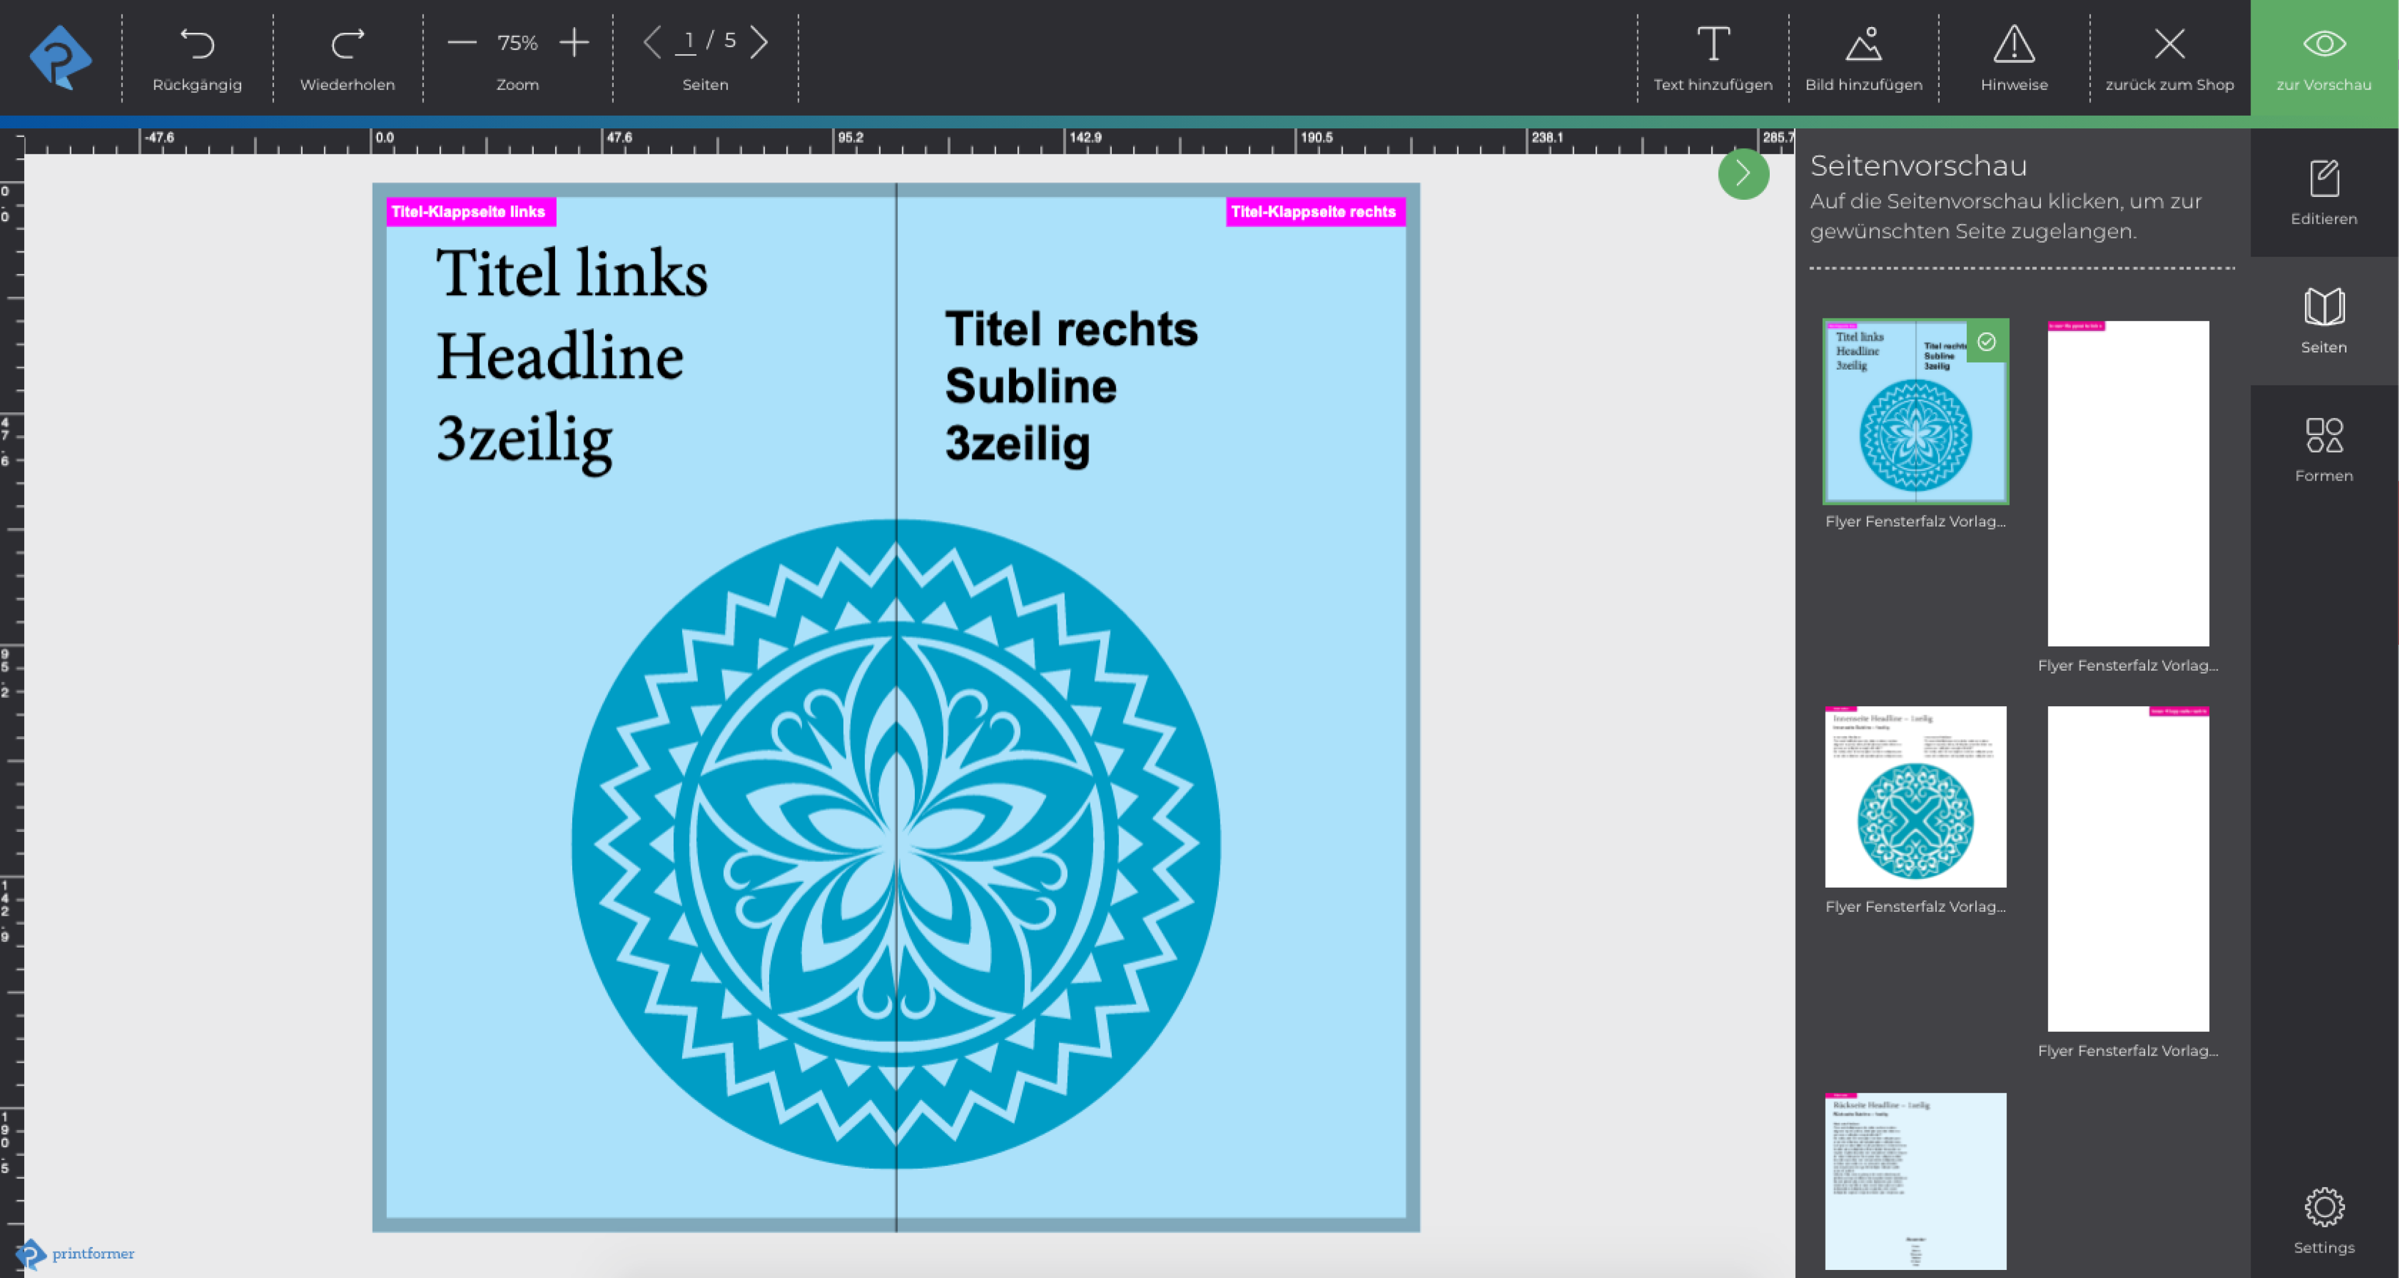Click the printformer logo top left
This screenshot has width=2399, height=1278.
click(60, 57)
